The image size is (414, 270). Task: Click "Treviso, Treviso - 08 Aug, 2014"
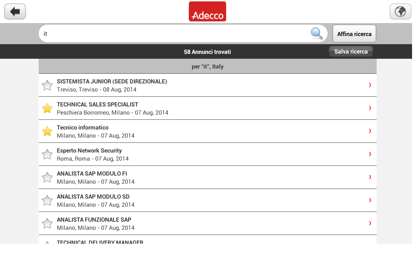click(x=97, y=90)
